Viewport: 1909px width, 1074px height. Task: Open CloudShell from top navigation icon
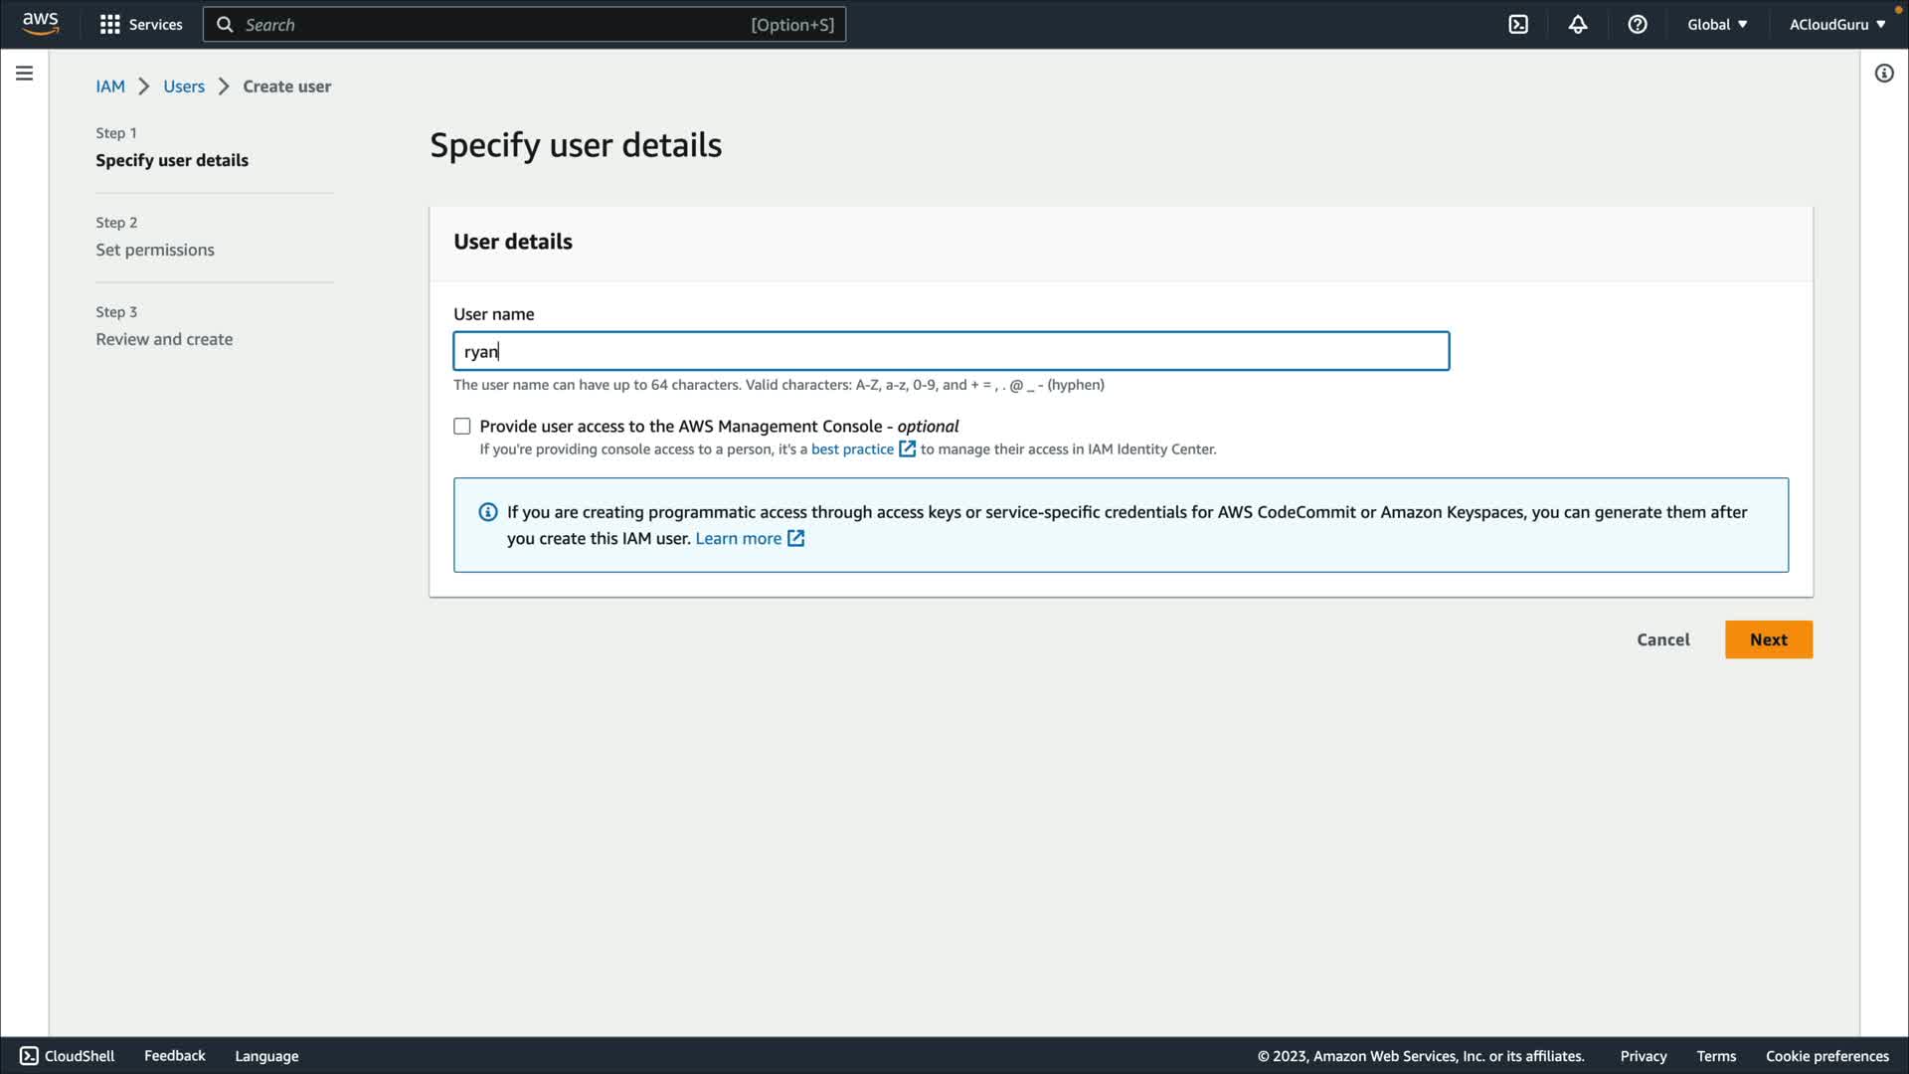[1518, 24]
